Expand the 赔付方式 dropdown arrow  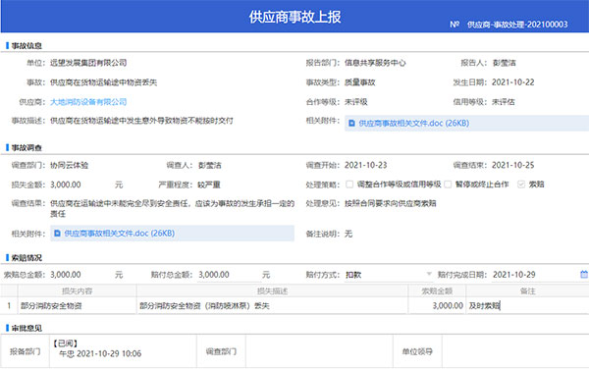tap(429, 274)
